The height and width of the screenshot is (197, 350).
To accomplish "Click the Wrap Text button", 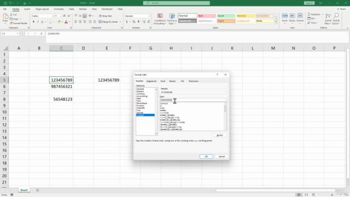I will (106, 16).
